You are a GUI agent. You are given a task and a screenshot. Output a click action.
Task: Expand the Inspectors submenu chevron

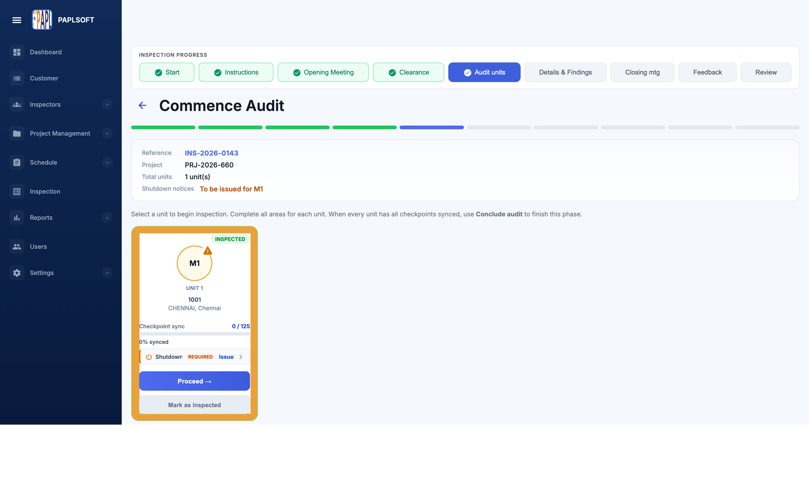pos(107,105)
